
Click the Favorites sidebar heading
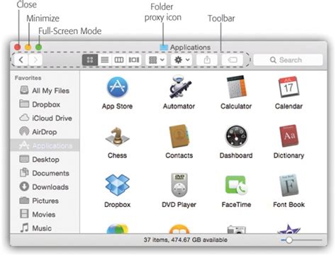tap(28, 78)
